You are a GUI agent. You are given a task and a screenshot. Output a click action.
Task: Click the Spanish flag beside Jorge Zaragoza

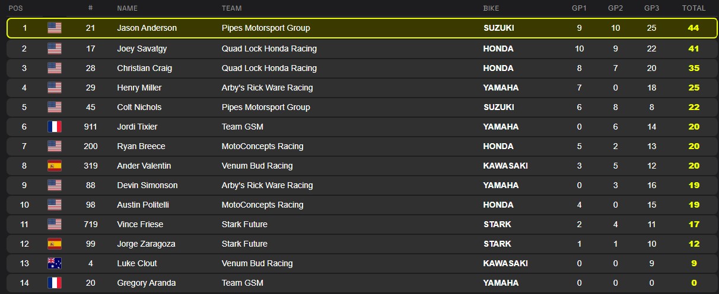click(55, 244)
